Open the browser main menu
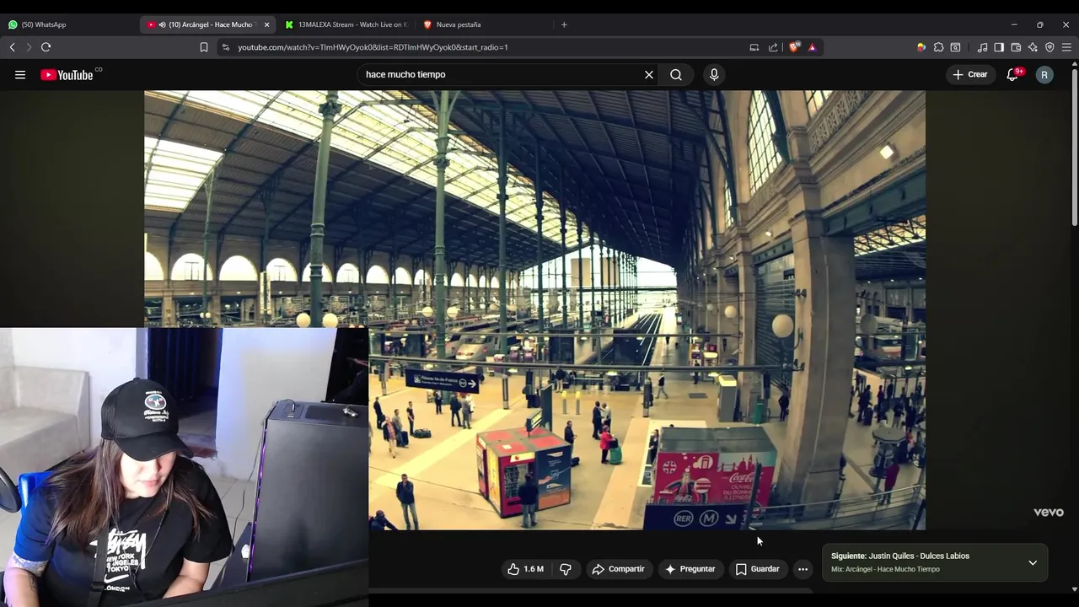1079x607 pixels. tap(1066, 47)
